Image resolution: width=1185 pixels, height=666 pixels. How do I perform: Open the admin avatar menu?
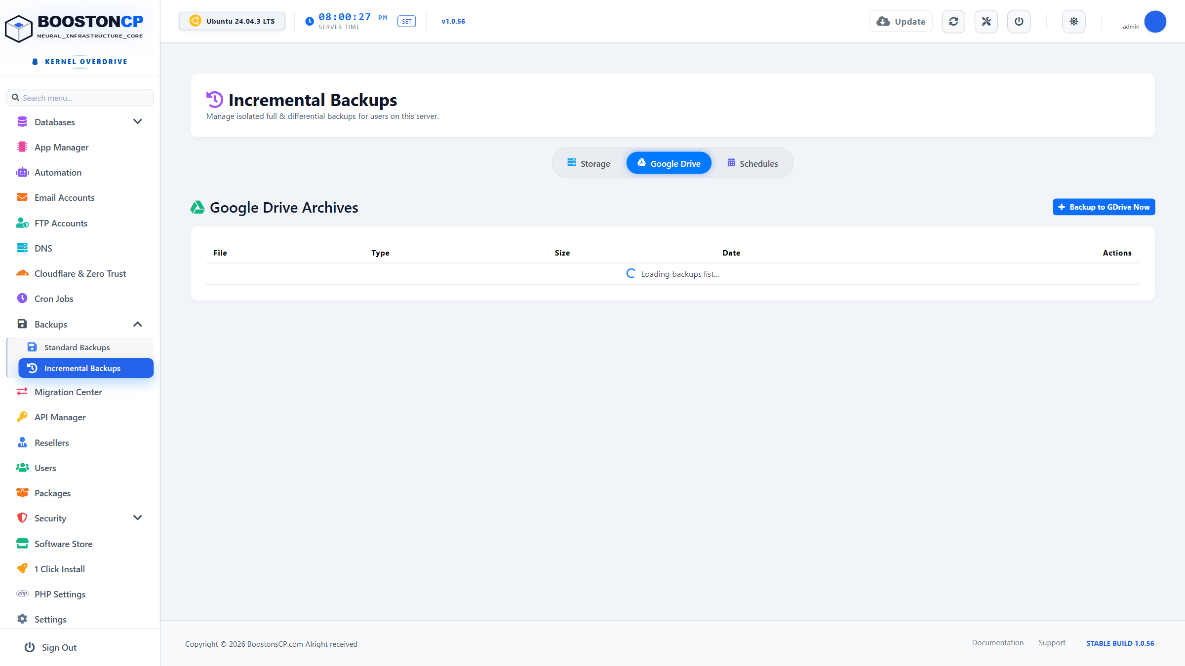coord(1155,22)
